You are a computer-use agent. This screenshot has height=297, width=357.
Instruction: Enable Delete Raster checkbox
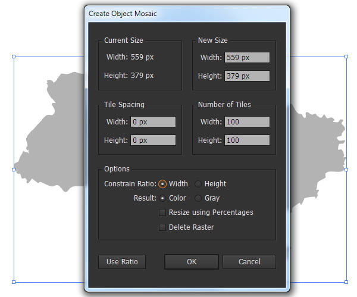[162, 227]
